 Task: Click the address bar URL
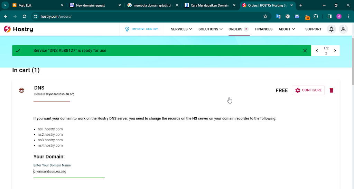coord(56,16)
